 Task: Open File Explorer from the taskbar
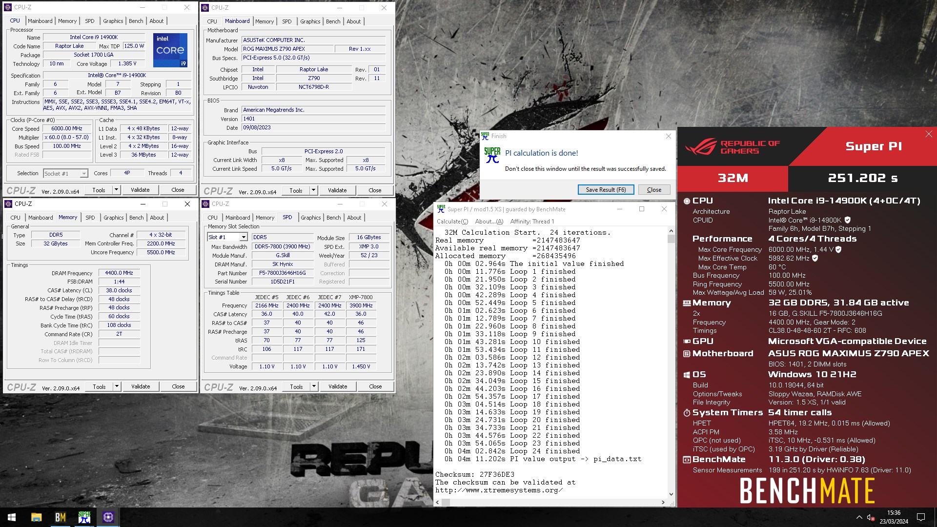tap(36, 517)
